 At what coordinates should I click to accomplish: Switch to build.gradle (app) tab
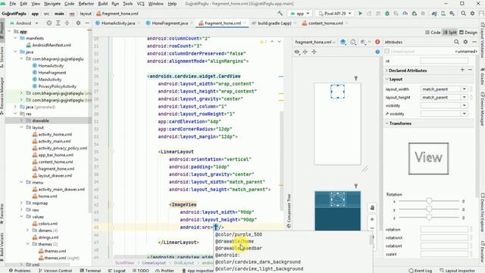[x=274, y=24]
